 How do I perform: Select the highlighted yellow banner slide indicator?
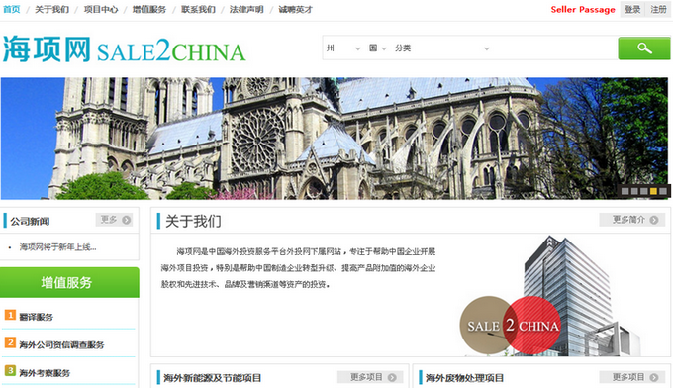pos(653,191)
